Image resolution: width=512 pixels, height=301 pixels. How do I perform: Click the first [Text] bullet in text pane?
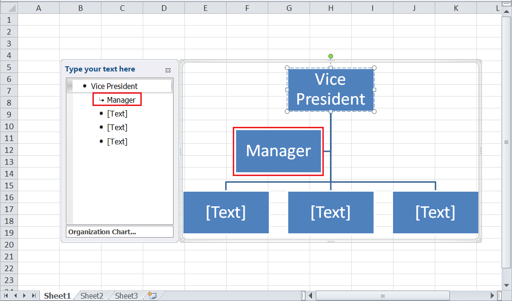click(117, 114)
